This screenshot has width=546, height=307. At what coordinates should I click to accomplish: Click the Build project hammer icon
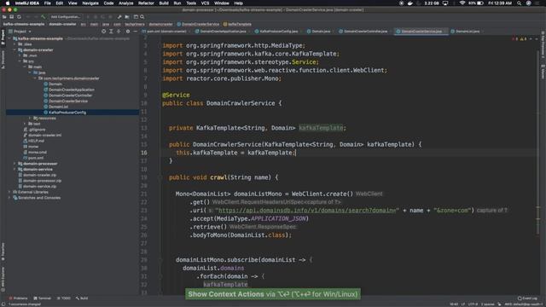(44, 17)
